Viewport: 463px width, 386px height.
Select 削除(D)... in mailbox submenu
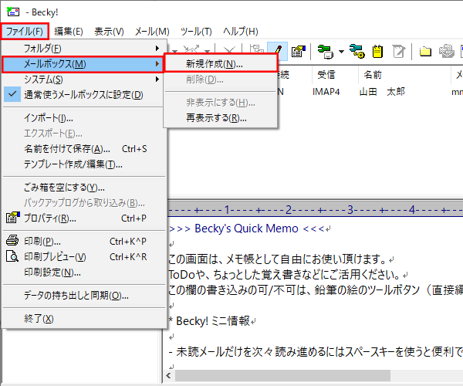(x=221, y=80)
